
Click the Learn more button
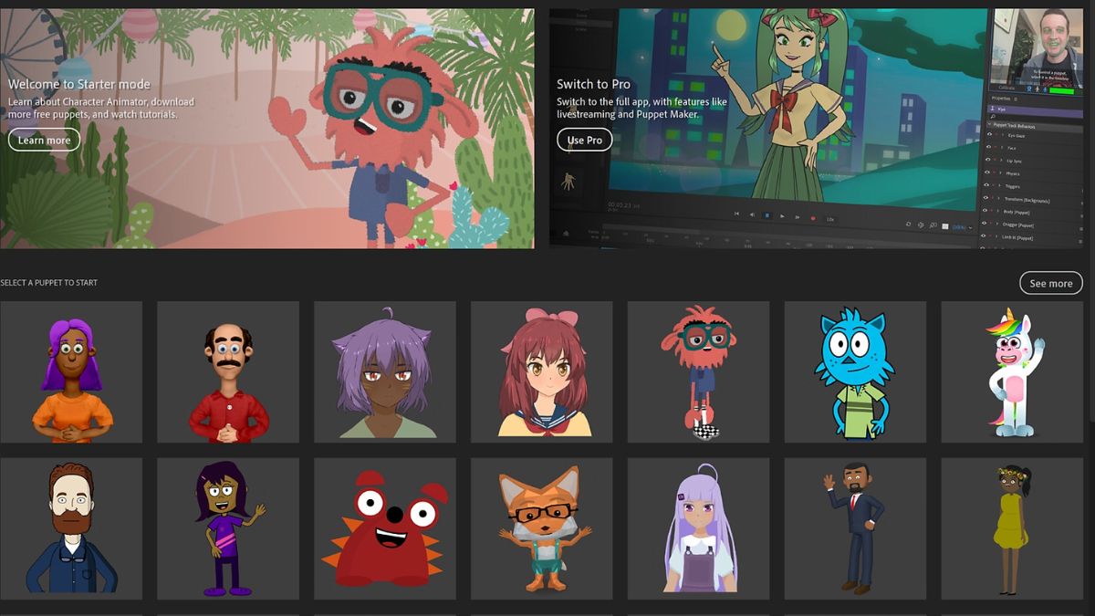(x=44, y=140)
